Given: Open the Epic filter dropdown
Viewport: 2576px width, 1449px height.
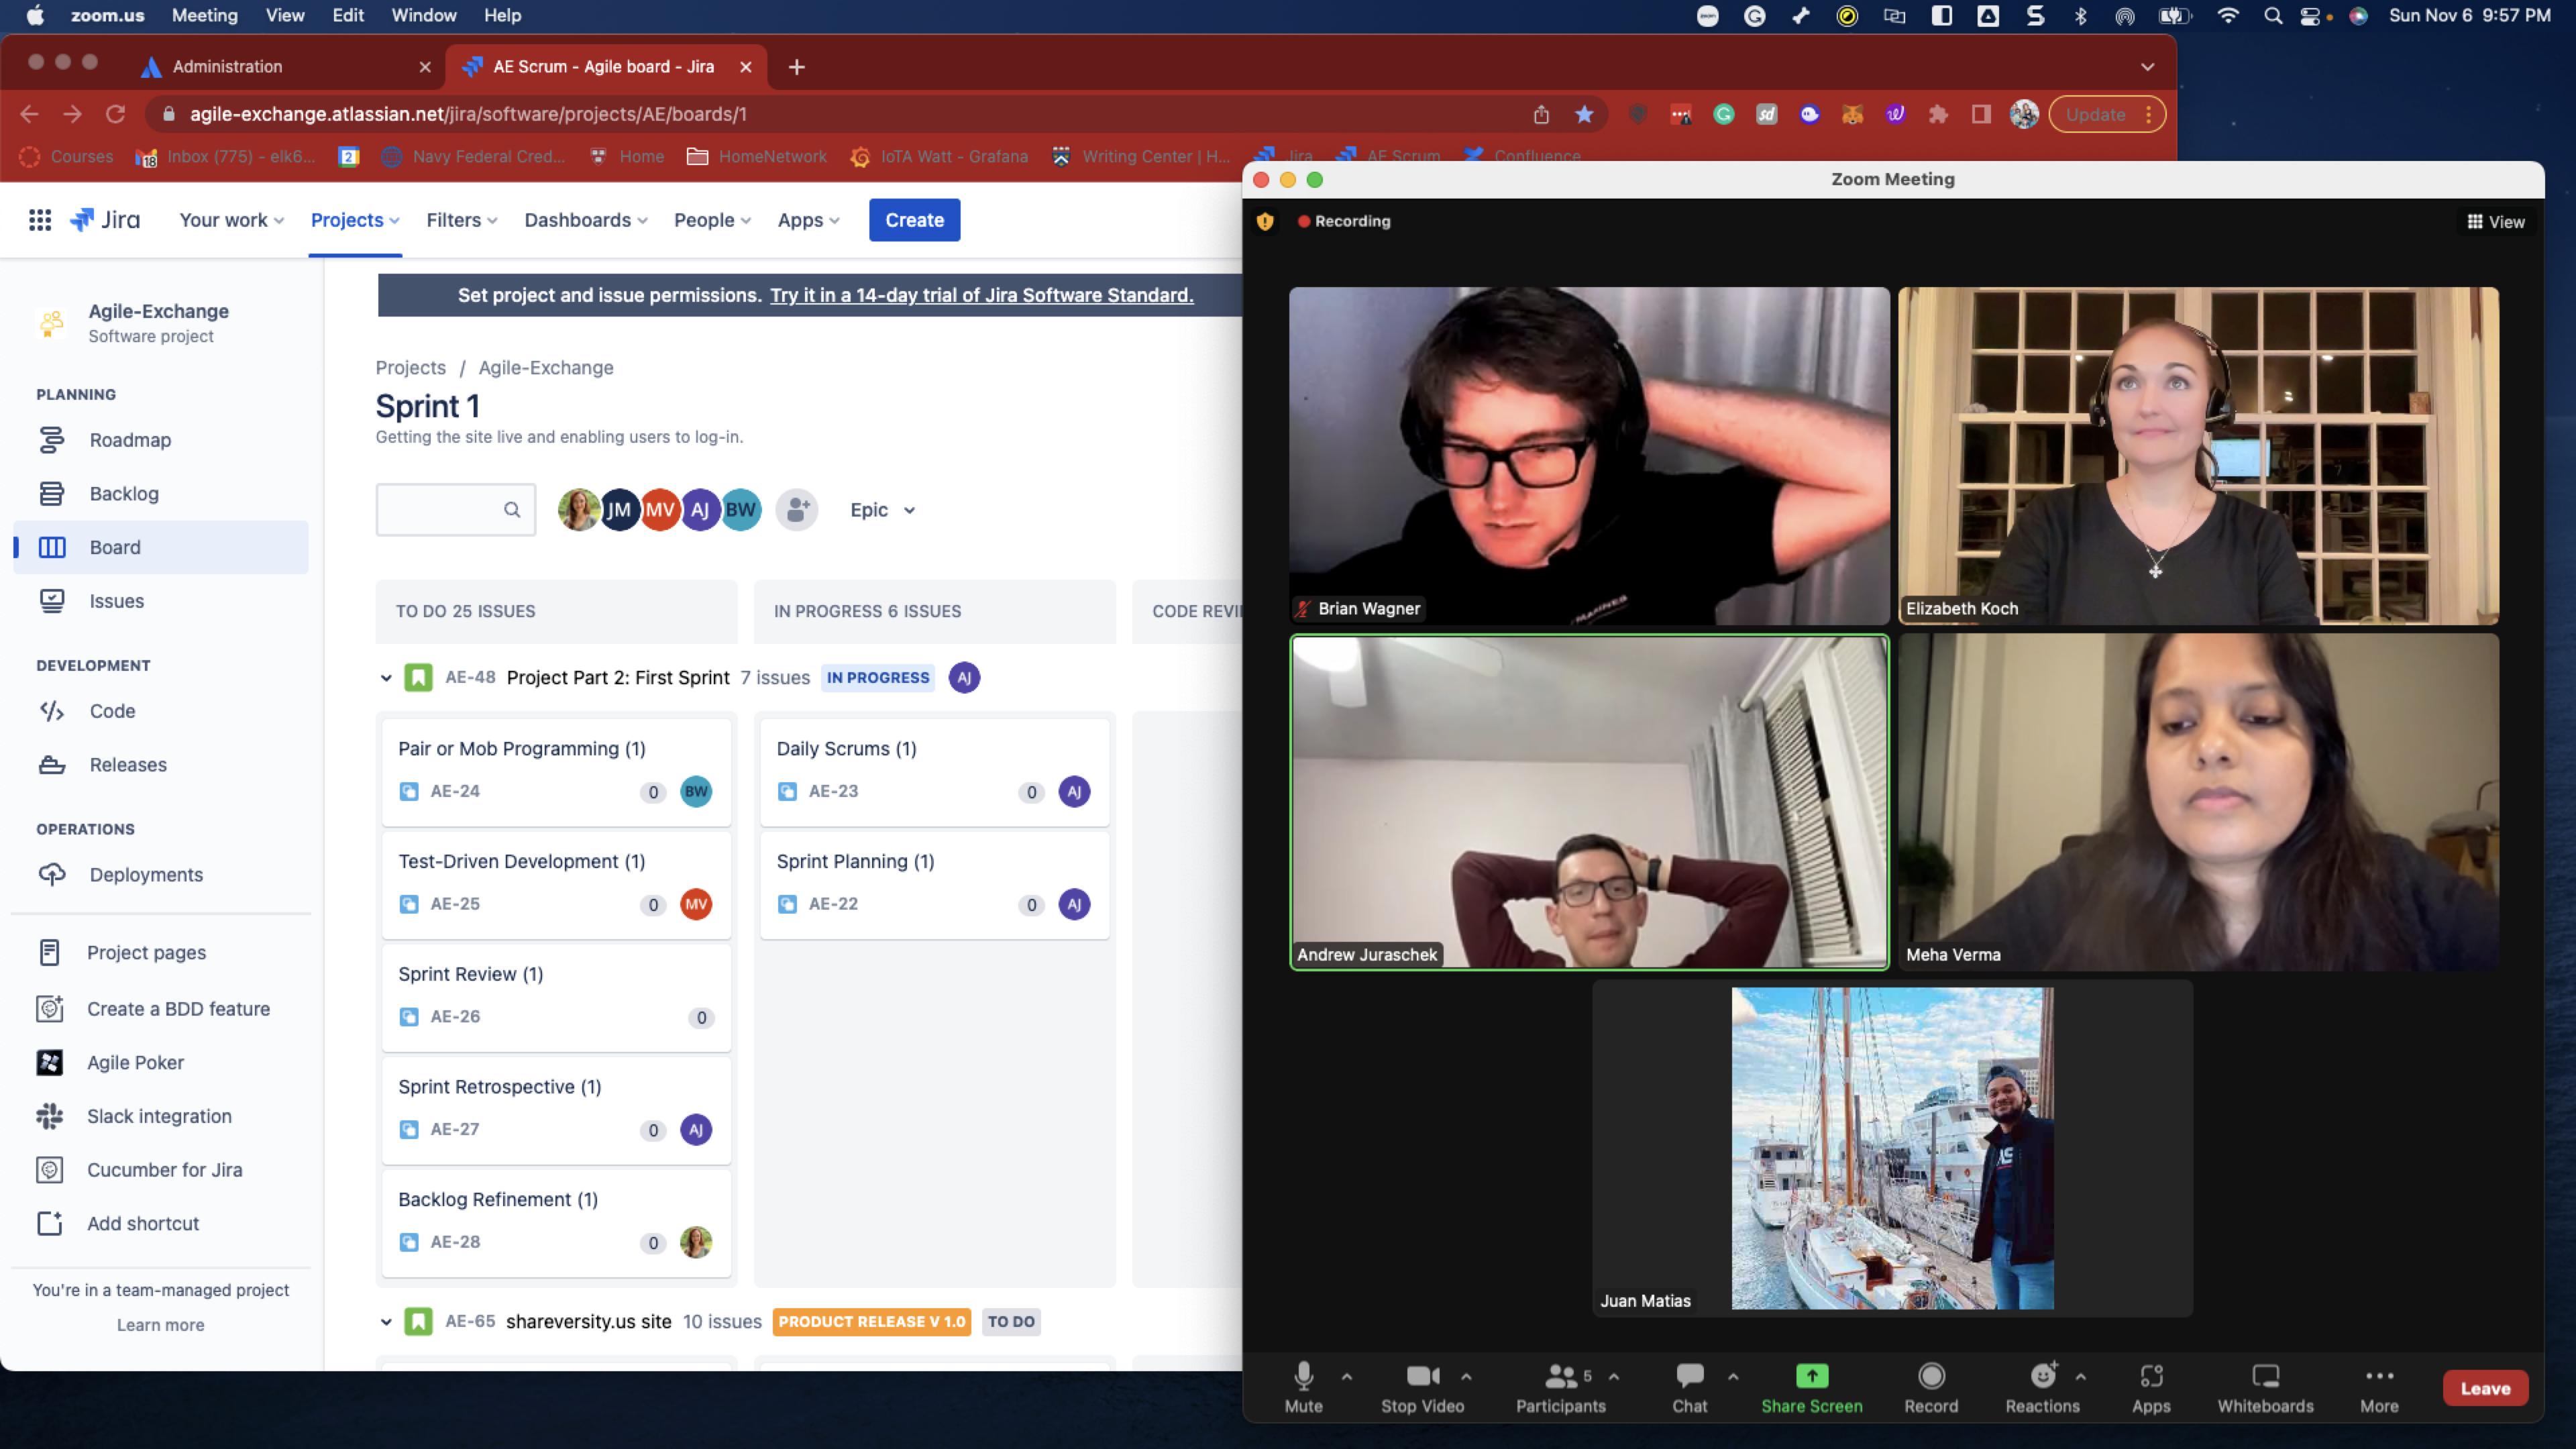Looking at the screenshot, I should pos(882,510).
